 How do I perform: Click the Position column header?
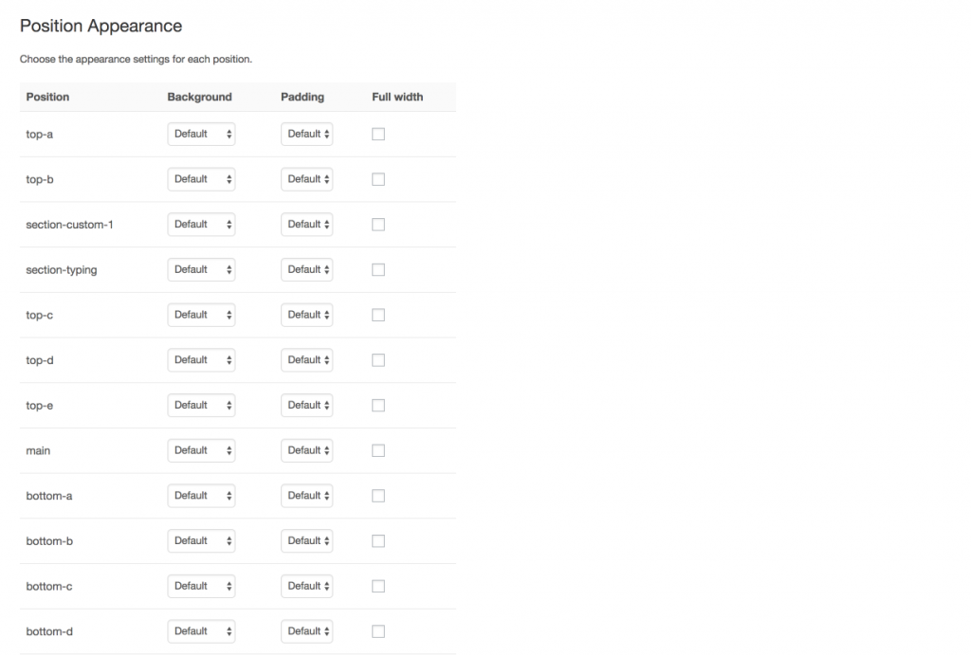pyautogui.click(x=47, y=97)
